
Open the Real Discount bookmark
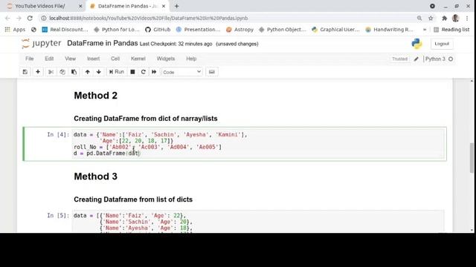(x=65, y=30)
